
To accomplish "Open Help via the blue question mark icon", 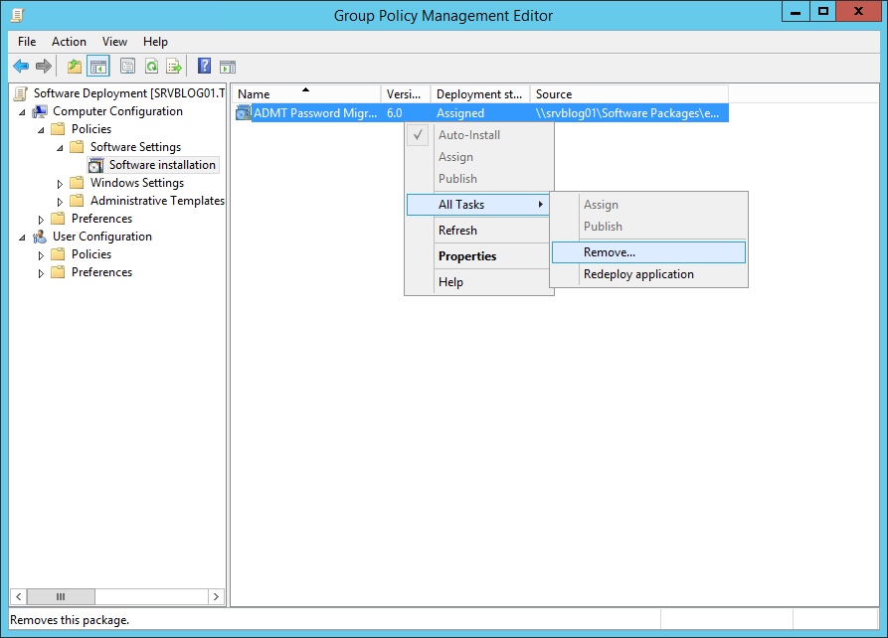I will click(204, 66).
